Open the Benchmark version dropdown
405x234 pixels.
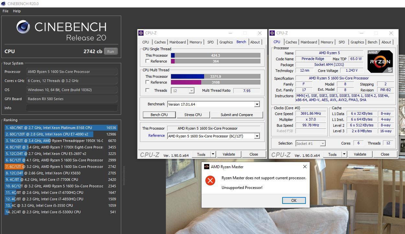tap(257, 104)
